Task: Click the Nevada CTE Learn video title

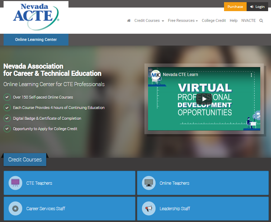Action: pyautogui.click(x=180, y=75)
